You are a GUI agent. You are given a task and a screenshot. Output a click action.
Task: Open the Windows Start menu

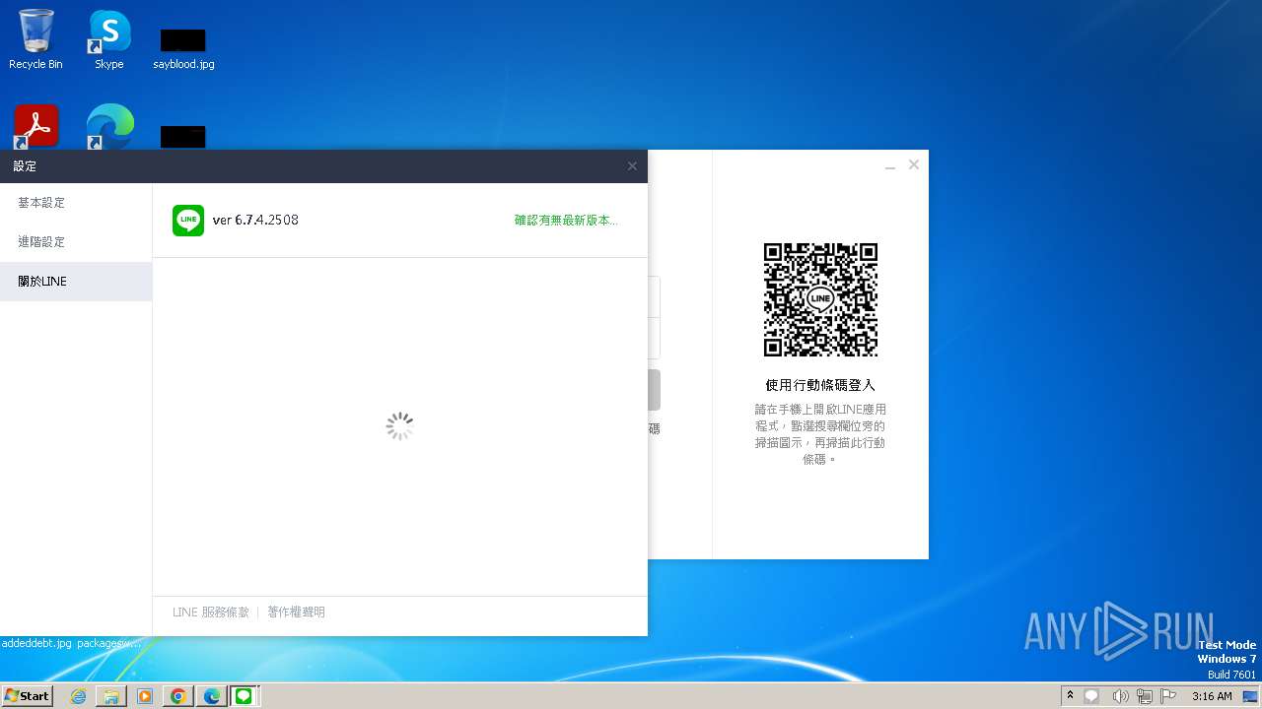pos(27,695)
